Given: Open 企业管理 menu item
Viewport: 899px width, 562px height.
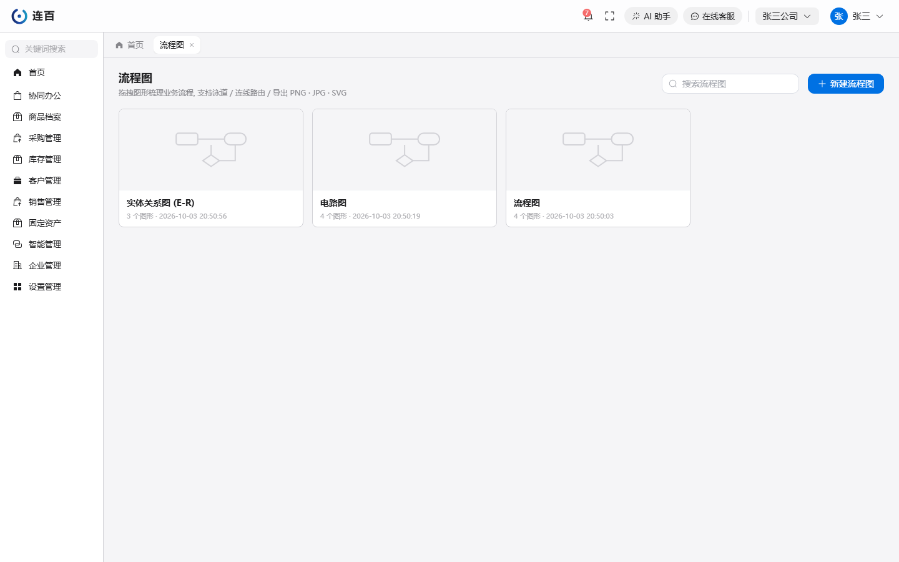Looking at the screenshot, I should pos(51,265).
